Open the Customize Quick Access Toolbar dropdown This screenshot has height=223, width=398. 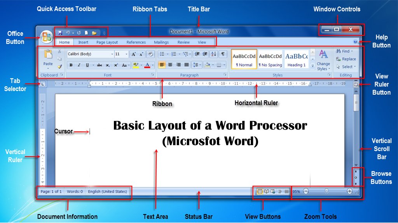[104, 33]
